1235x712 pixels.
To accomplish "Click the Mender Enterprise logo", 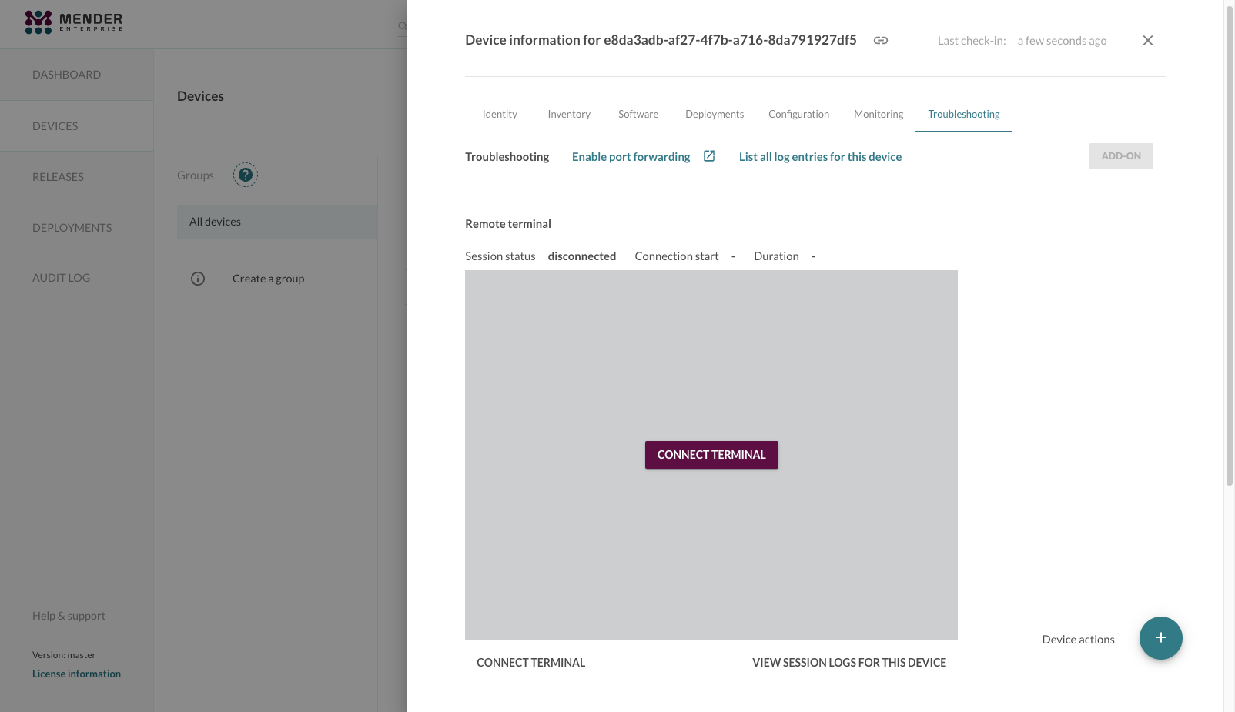I will tap(74, 22).
